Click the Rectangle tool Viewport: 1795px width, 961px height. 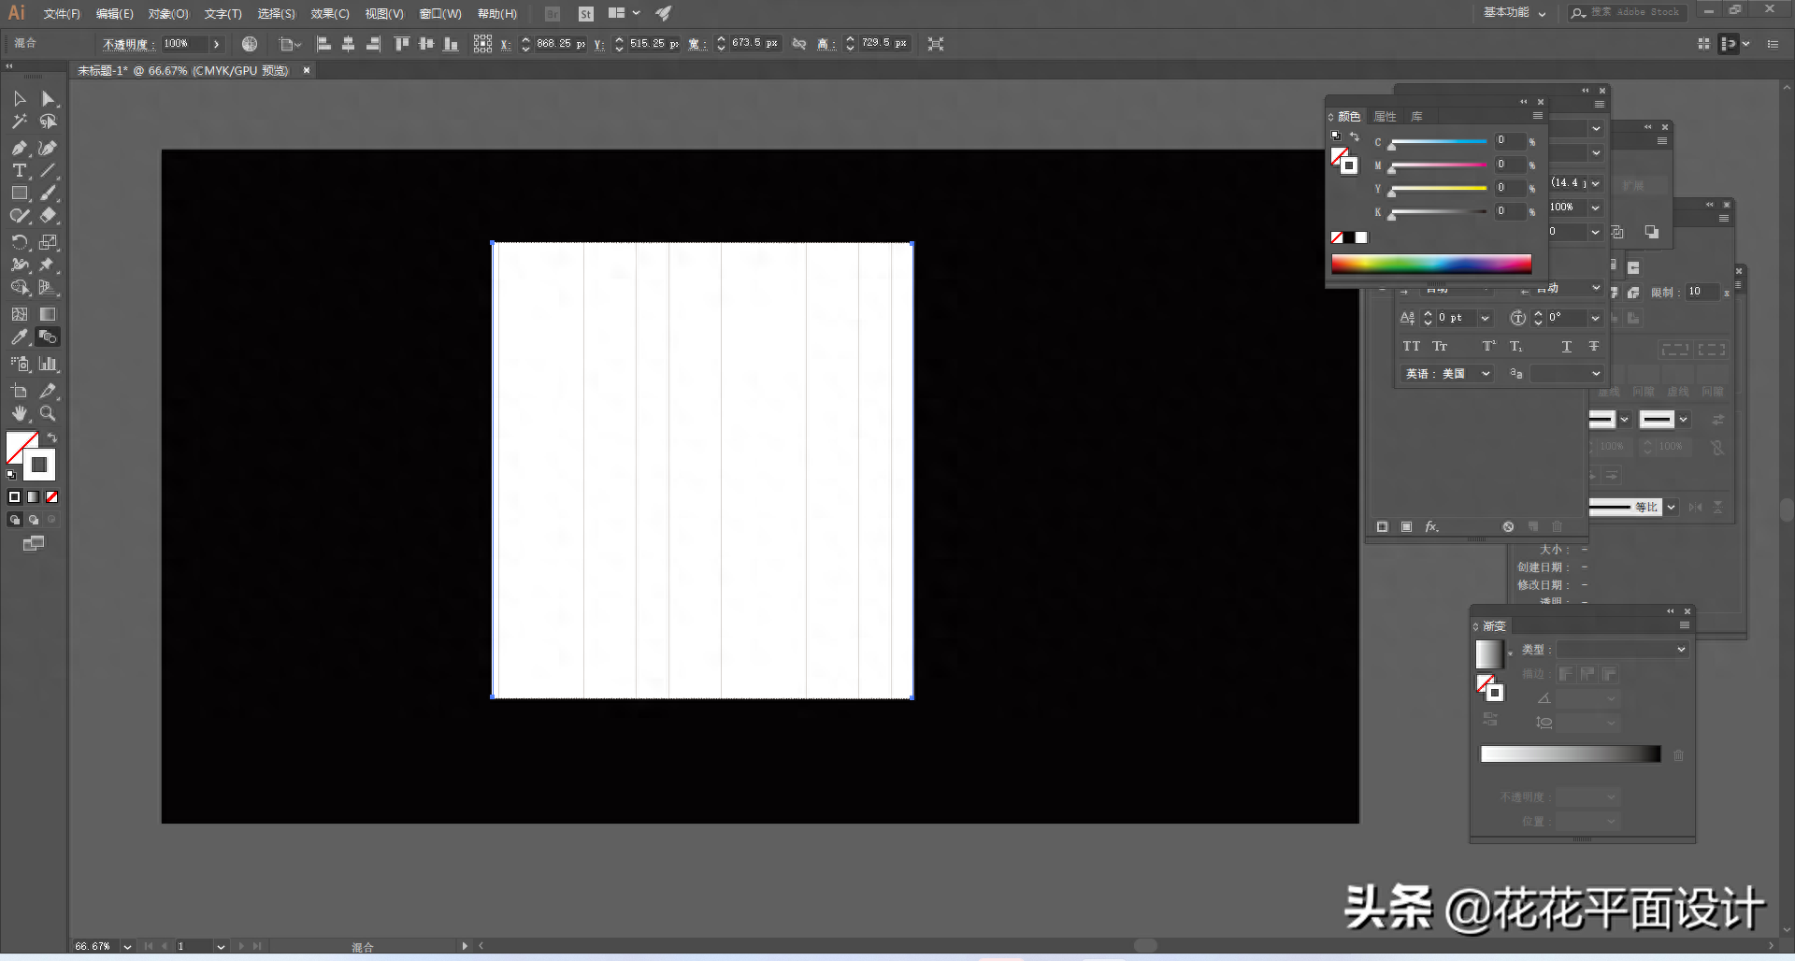[19, 194]
